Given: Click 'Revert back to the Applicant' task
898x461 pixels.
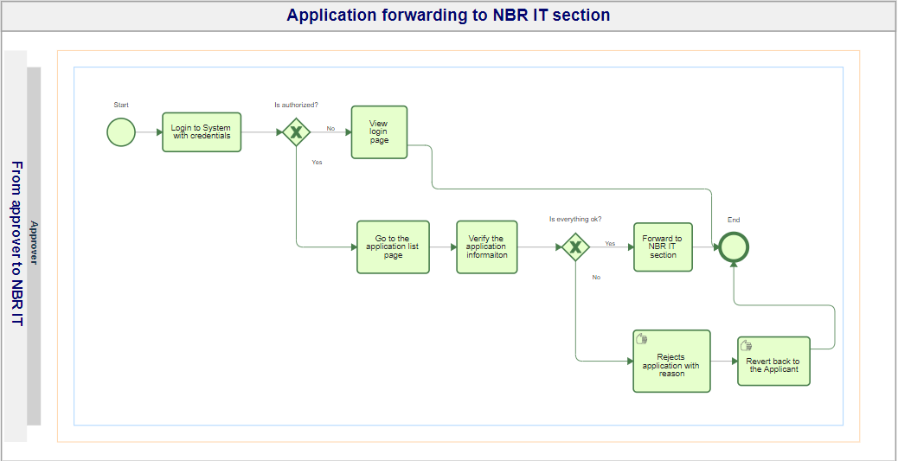Looking at the screenshot, I should (x=773, y=362).
